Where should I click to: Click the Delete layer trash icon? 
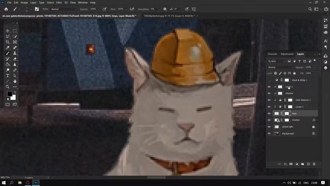click(314, 164)
